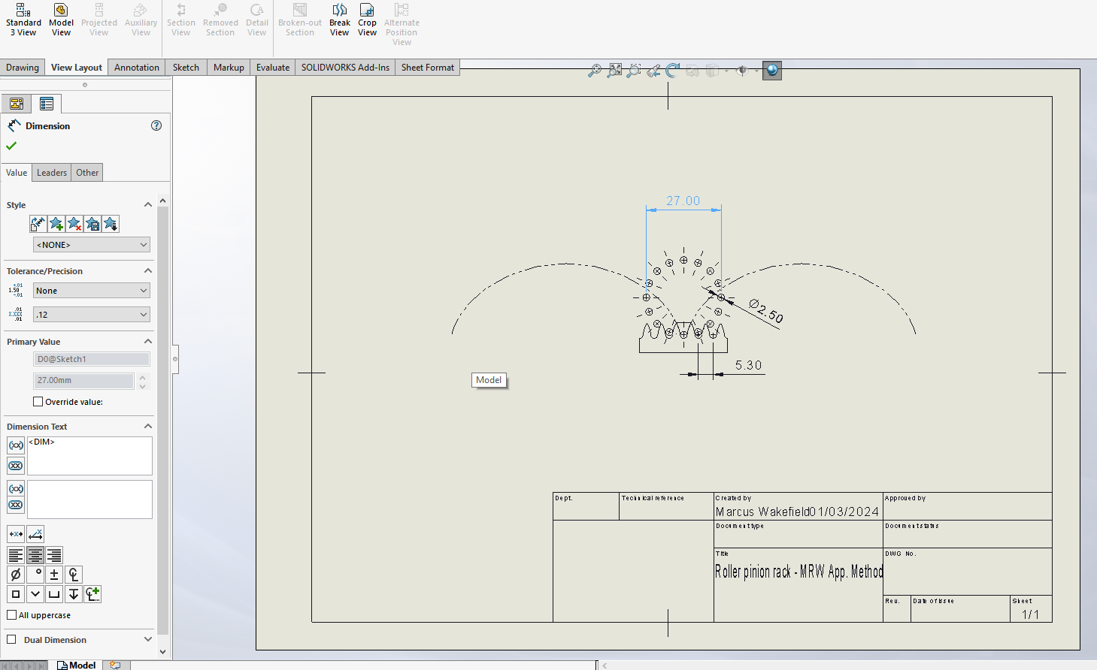Viewport: 1097px width, 670px height.
Task: Enable Dual Dimension display
Action: 12,639
